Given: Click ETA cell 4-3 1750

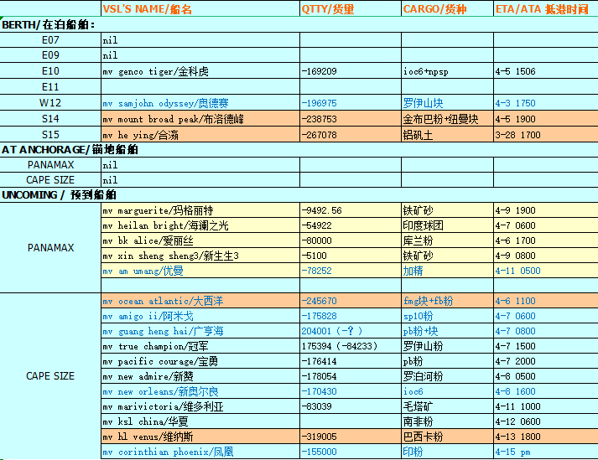Looking at the screenshot, I should coord(546,103).
